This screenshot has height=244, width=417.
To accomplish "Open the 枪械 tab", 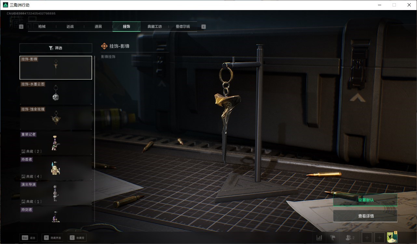I will [x=42, y=27].
